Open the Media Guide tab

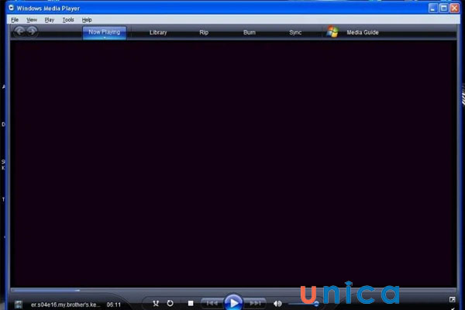click(363, 33)
